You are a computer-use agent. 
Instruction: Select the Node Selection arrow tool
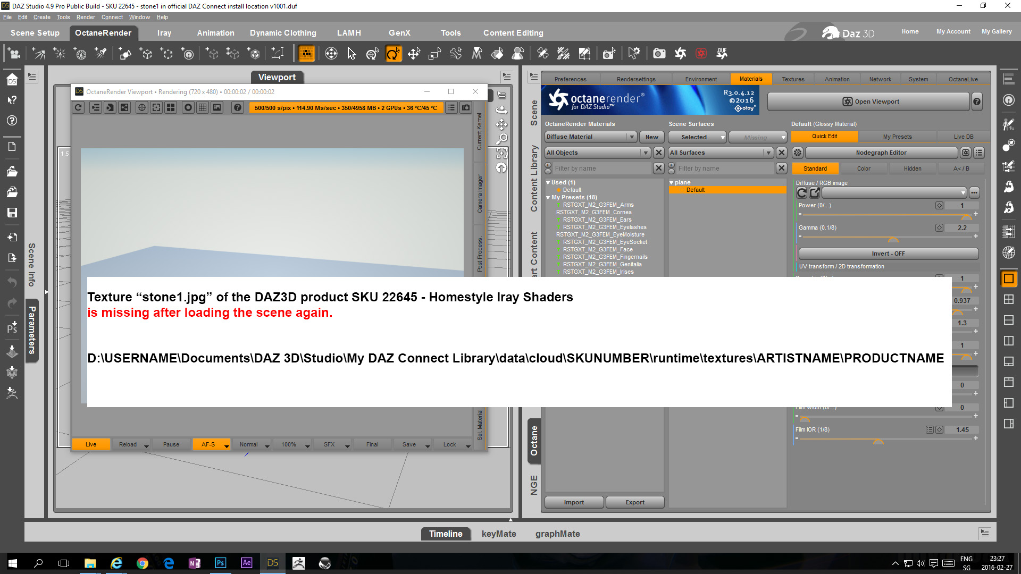(352, 54)
